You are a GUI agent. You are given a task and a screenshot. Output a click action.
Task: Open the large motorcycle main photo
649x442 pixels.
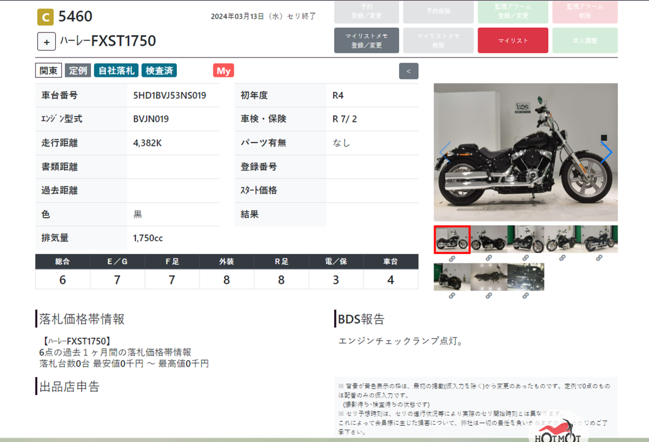[526, 152]
